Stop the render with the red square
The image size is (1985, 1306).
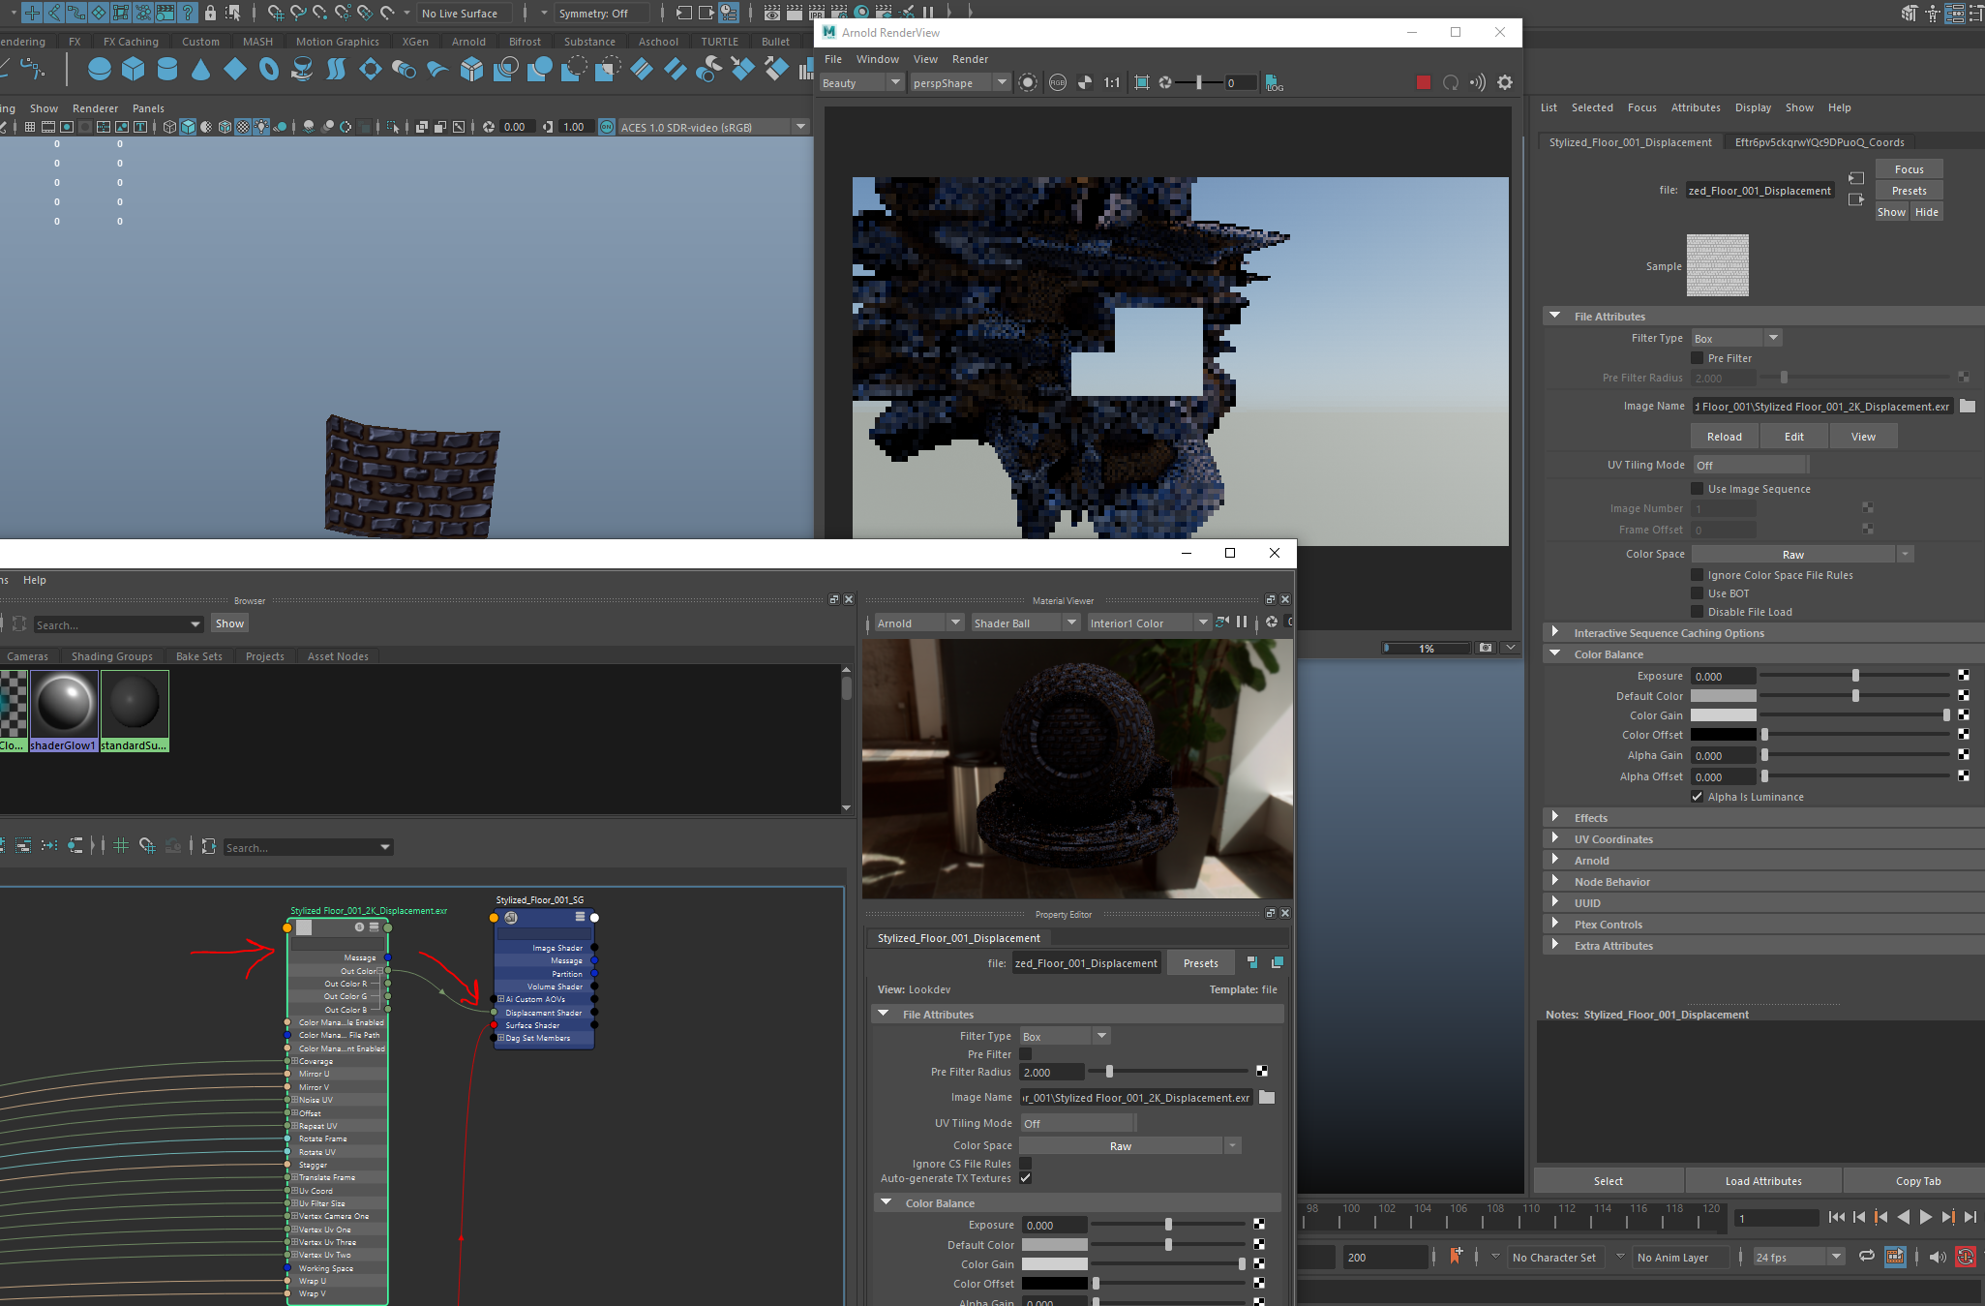[x=1423, y=82]
